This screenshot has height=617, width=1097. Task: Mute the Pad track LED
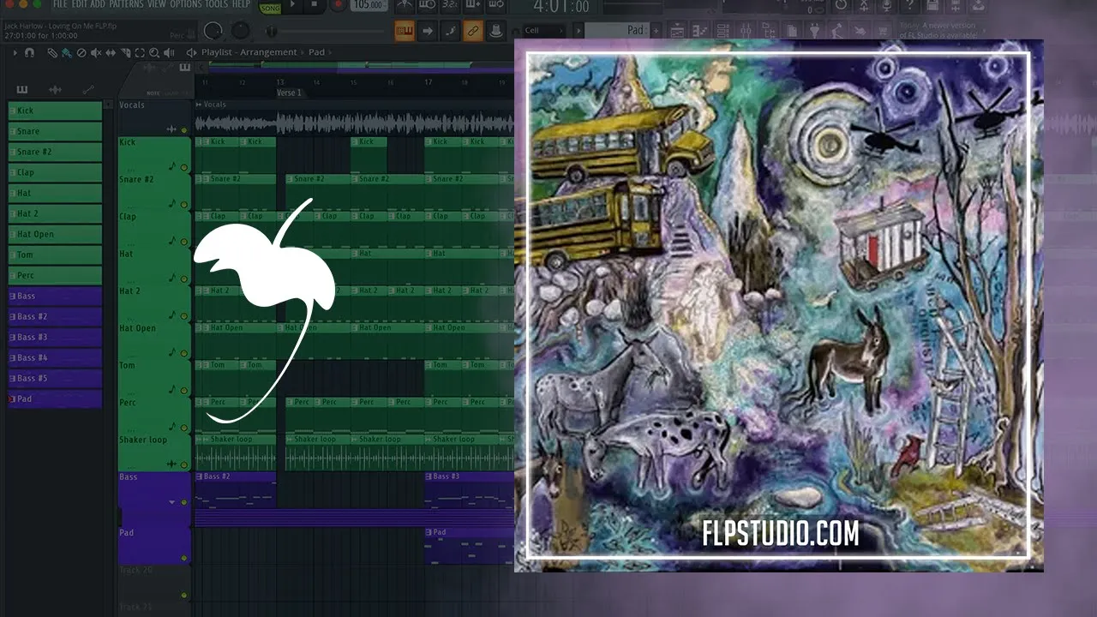(183, 558)
